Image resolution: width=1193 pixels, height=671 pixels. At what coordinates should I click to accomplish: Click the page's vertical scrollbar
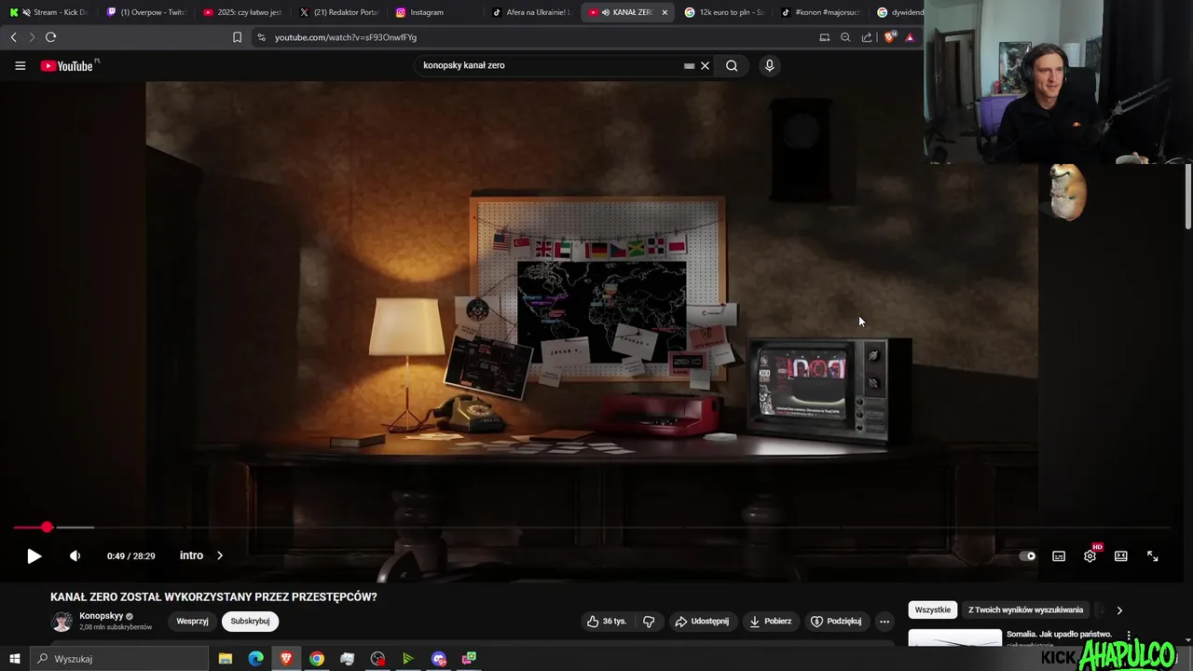point(1188,196)
